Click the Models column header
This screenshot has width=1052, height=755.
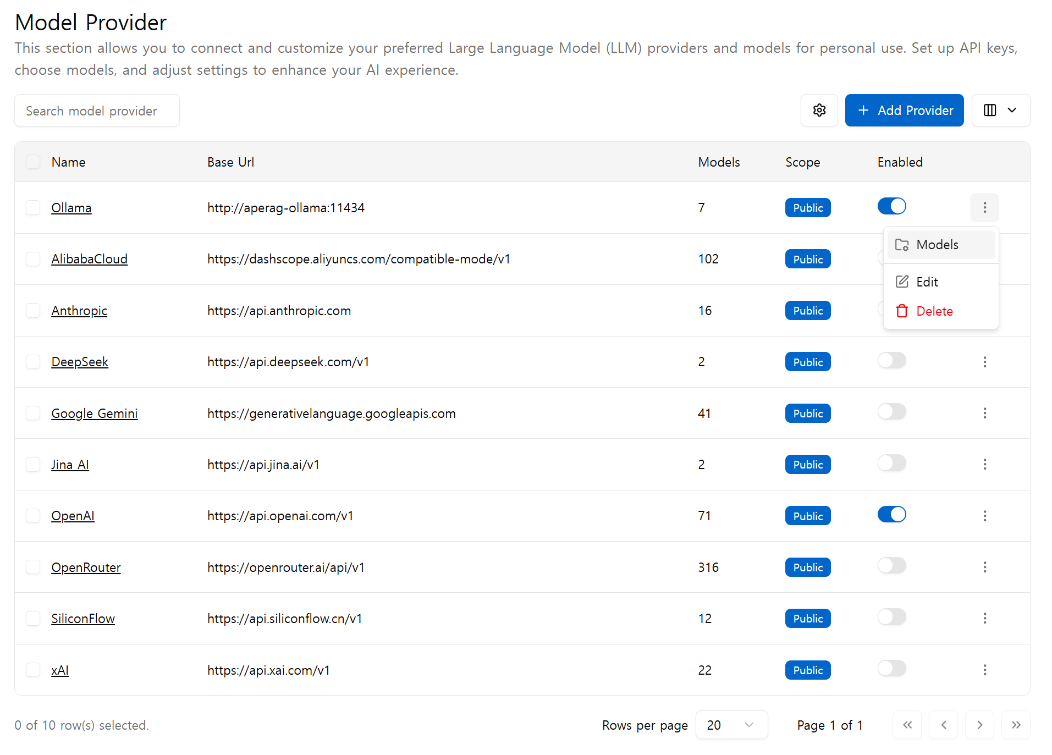(719, 162)
